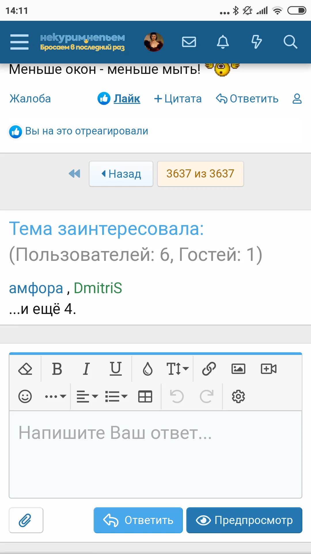311x554 pixels.
Task: Add the post to multi-quote with Цитата
Action: [178, 99]
